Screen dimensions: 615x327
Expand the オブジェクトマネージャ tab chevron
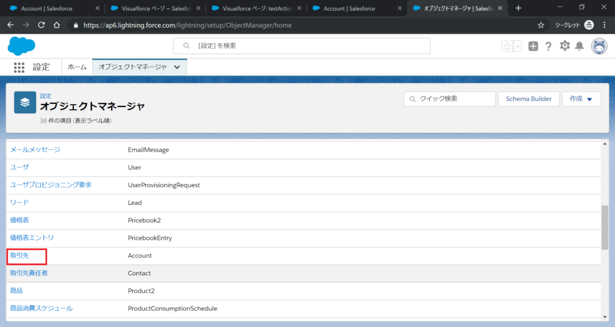click(177, 67)
